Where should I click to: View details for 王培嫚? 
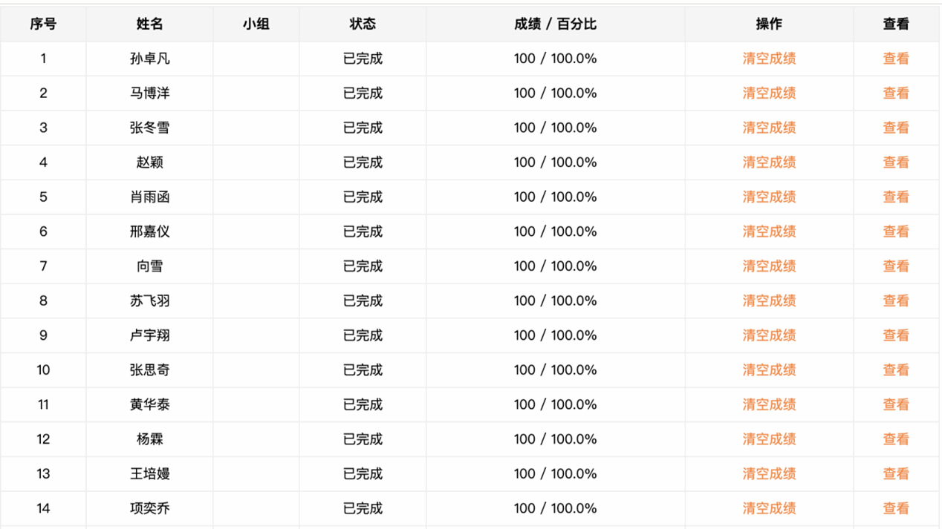[x=895, y=473]
